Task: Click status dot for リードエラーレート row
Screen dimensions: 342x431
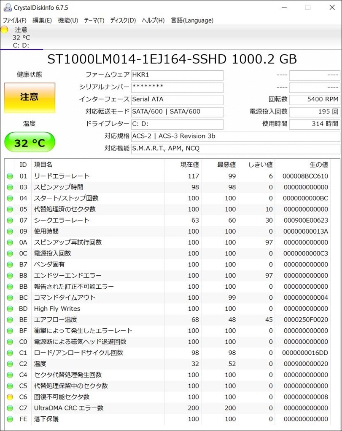Action: [x=10, y=176]
